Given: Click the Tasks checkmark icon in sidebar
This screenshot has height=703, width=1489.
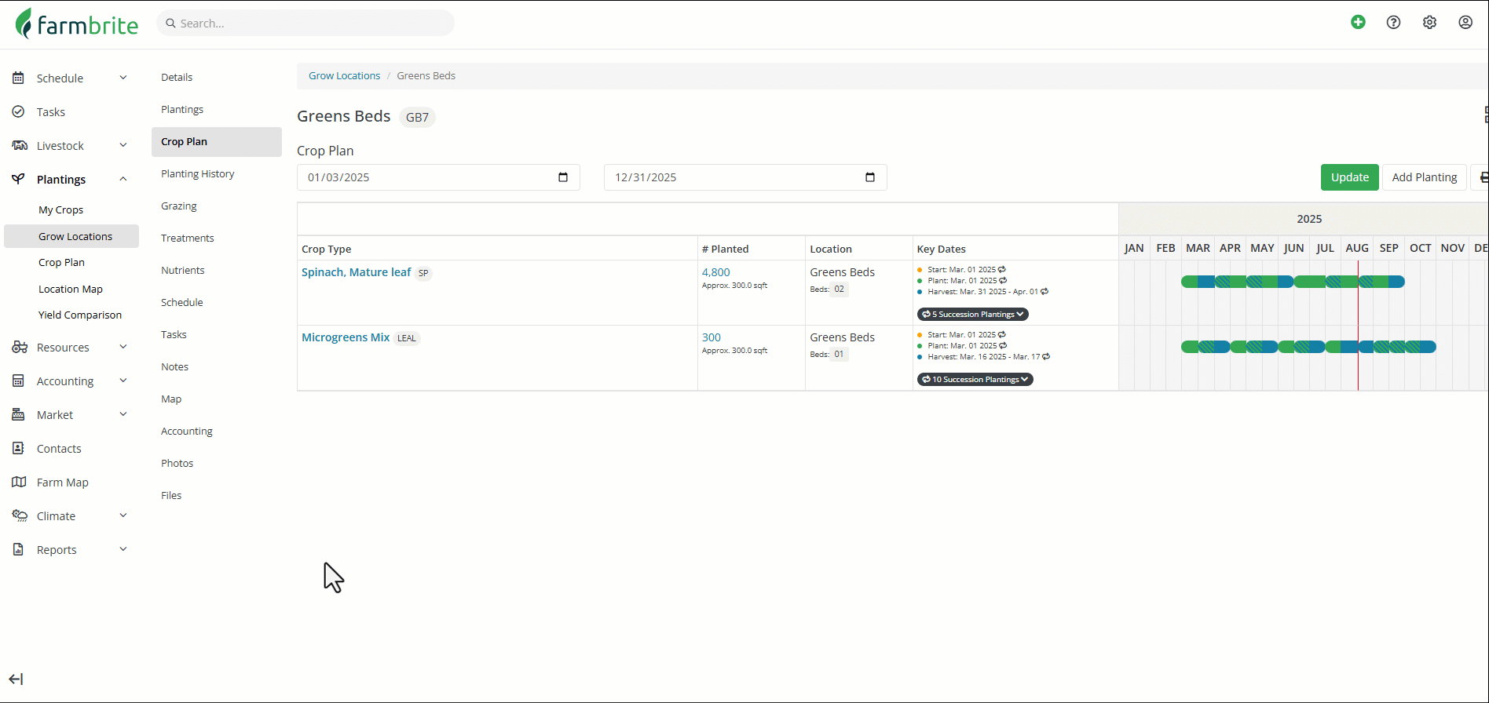Looking at the screenshot, I should pos(18,111).
